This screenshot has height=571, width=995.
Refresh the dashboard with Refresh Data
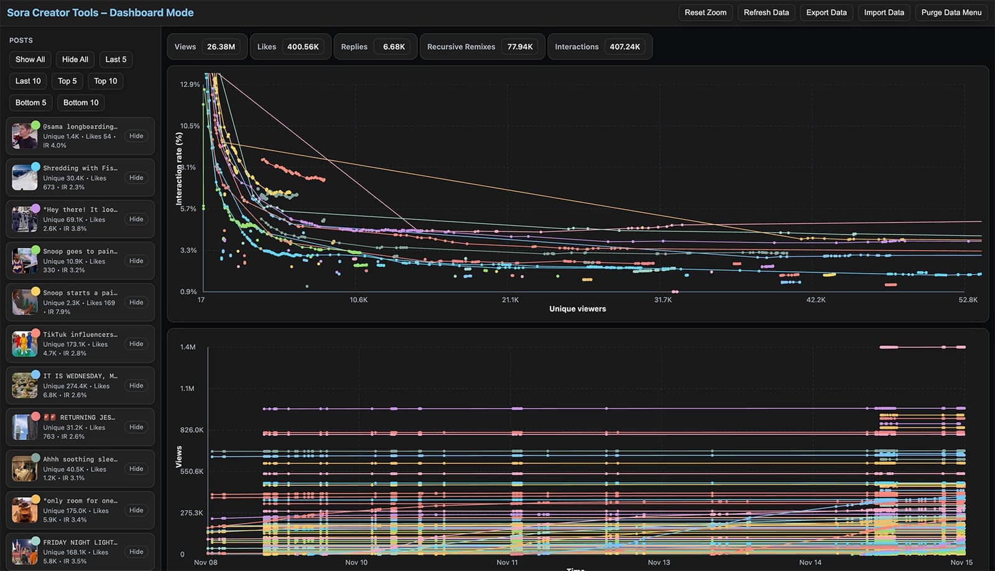766,12
